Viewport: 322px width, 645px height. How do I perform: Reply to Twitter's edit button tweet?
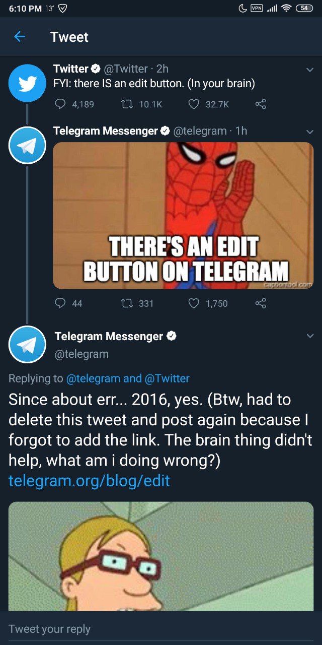tap(60, 104)
